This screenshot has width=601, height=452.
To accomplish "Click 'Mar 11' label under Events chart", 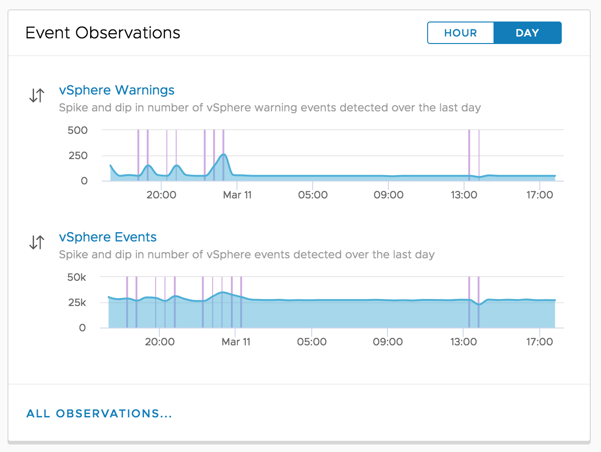I will (x=236, y=342).
